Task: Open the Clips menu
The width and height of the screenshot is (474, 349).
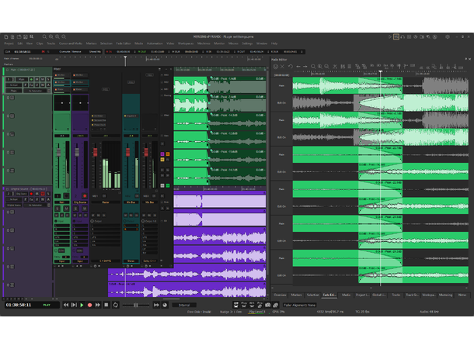Action: (40, 43)
